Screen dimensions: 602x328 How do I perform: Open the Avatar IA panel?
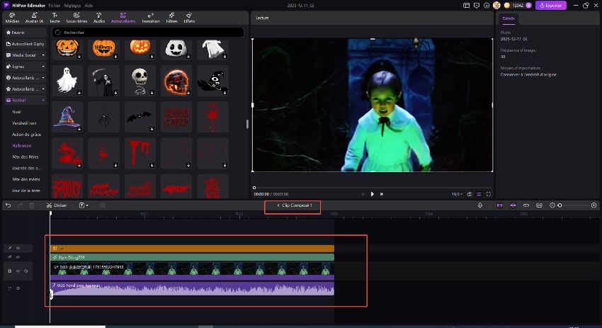click(x=34, y=18)
